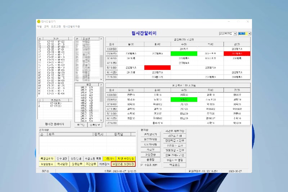This screenshot has height=192, width=288.
Task: Select highlighted 2학년 1반 class row
Action: (x=87, y=111)
